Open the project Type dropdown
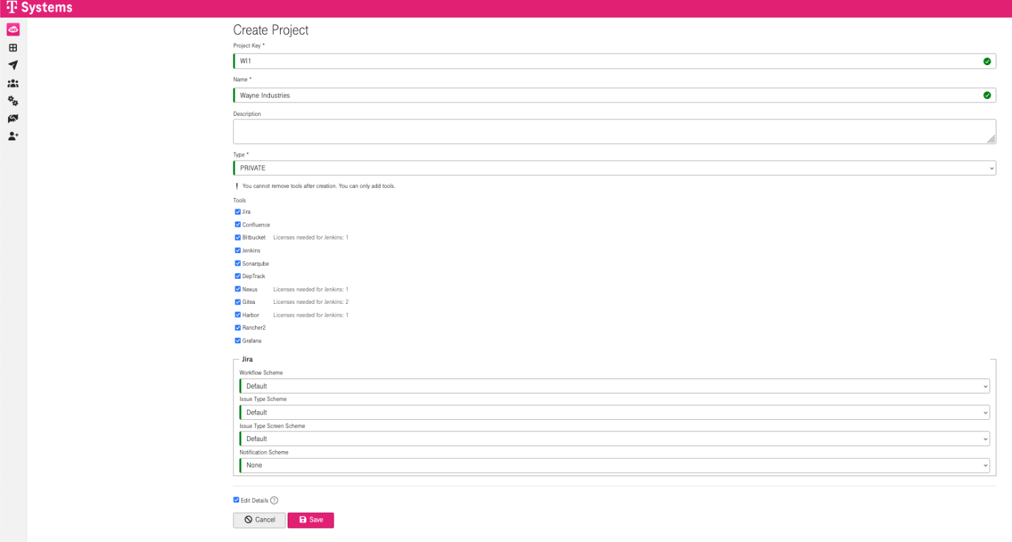Image resolution: width=1012 pixels, height=542 pixels. coord(615,168)
